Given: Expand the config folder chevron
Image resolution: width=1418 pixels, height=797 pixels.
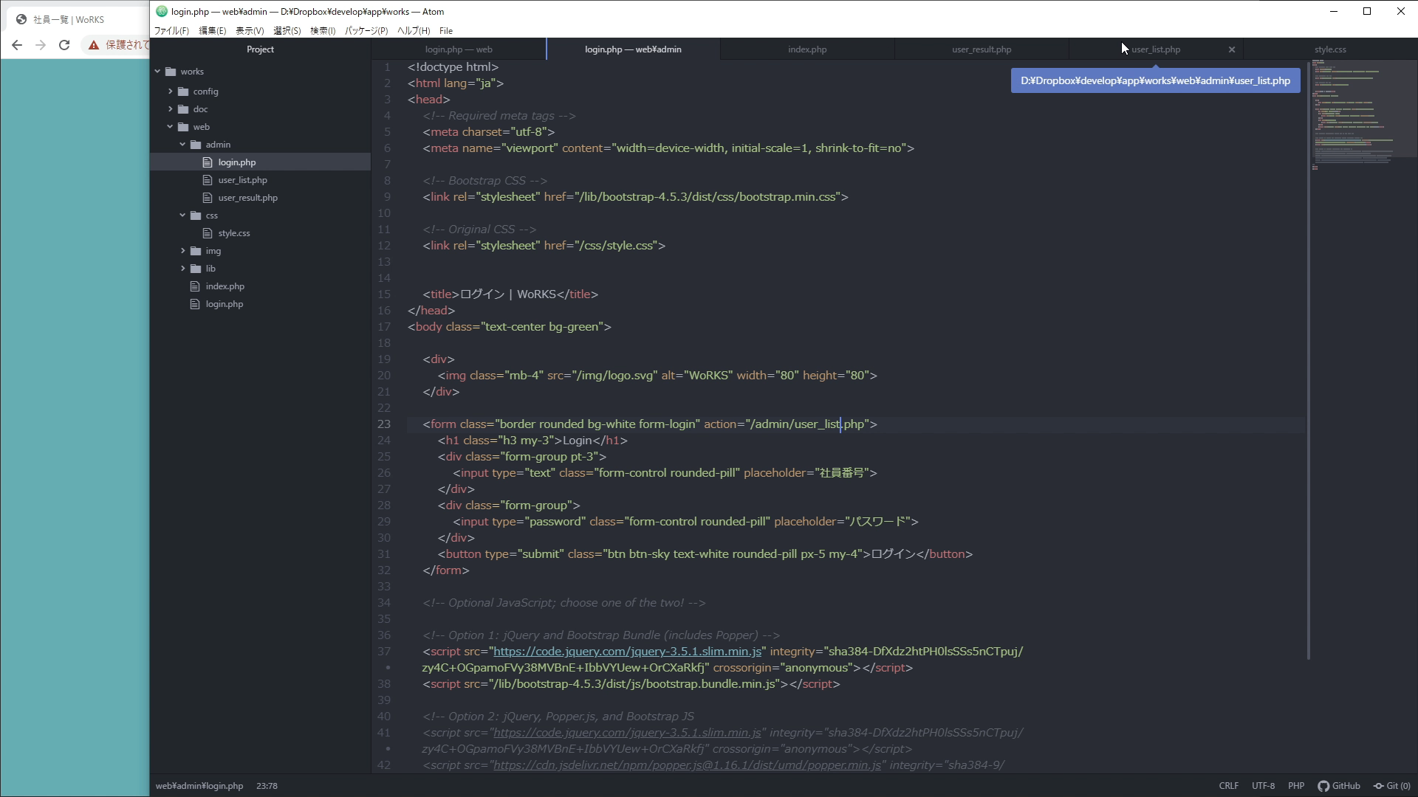Looking at the screenshot, I should click(x=170, y=92).
